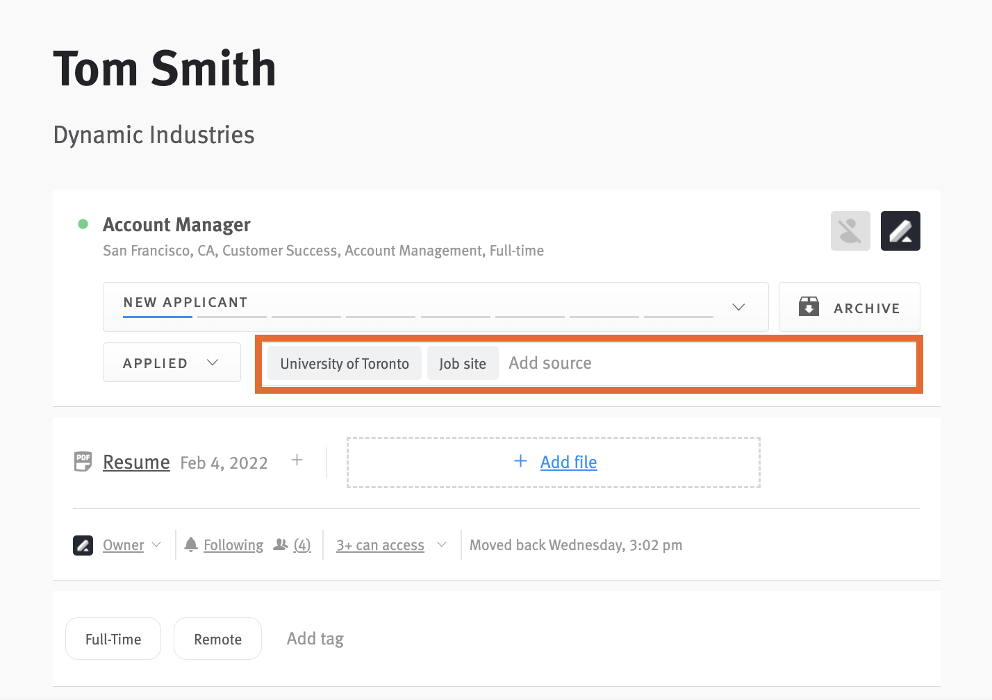The width and height of the screenshot is (992, 700).
Task: Click the Add file link
Action: click(568, 462)
